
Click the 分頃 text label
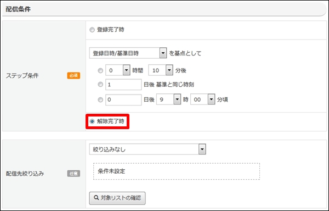coord(223,99)
